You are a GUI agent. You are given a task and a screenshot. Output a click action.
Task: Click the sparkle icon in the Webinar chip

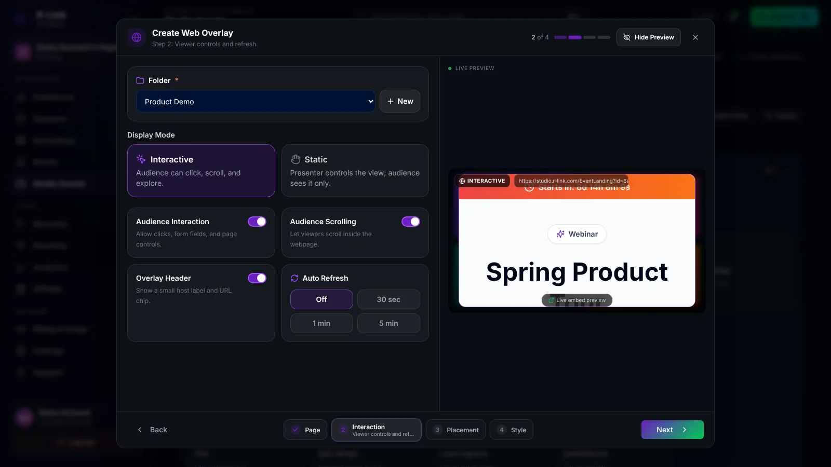560,234
